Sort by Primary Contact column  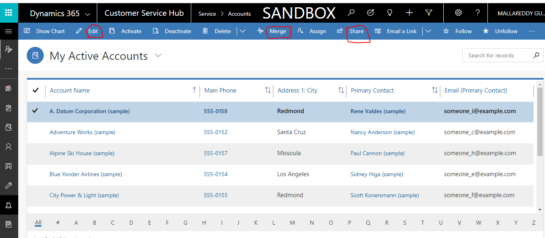tap(372, 91)
